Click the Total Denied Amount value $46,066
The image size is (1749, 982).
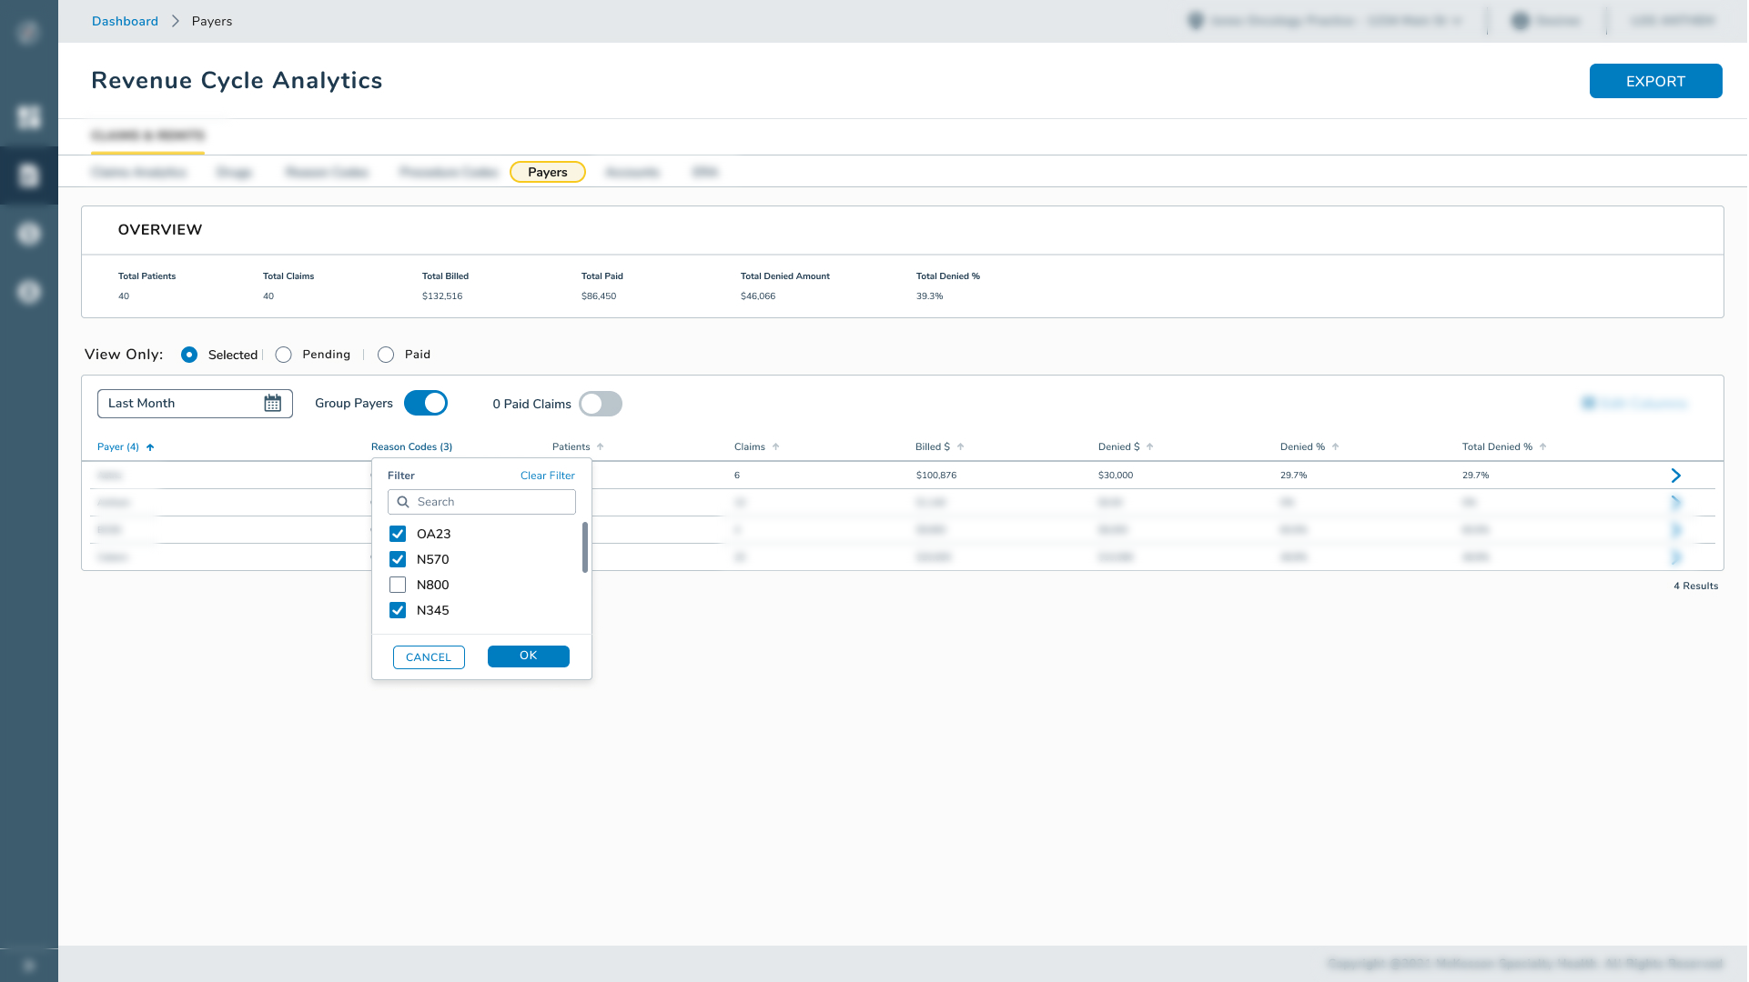(x=758, y=296)
